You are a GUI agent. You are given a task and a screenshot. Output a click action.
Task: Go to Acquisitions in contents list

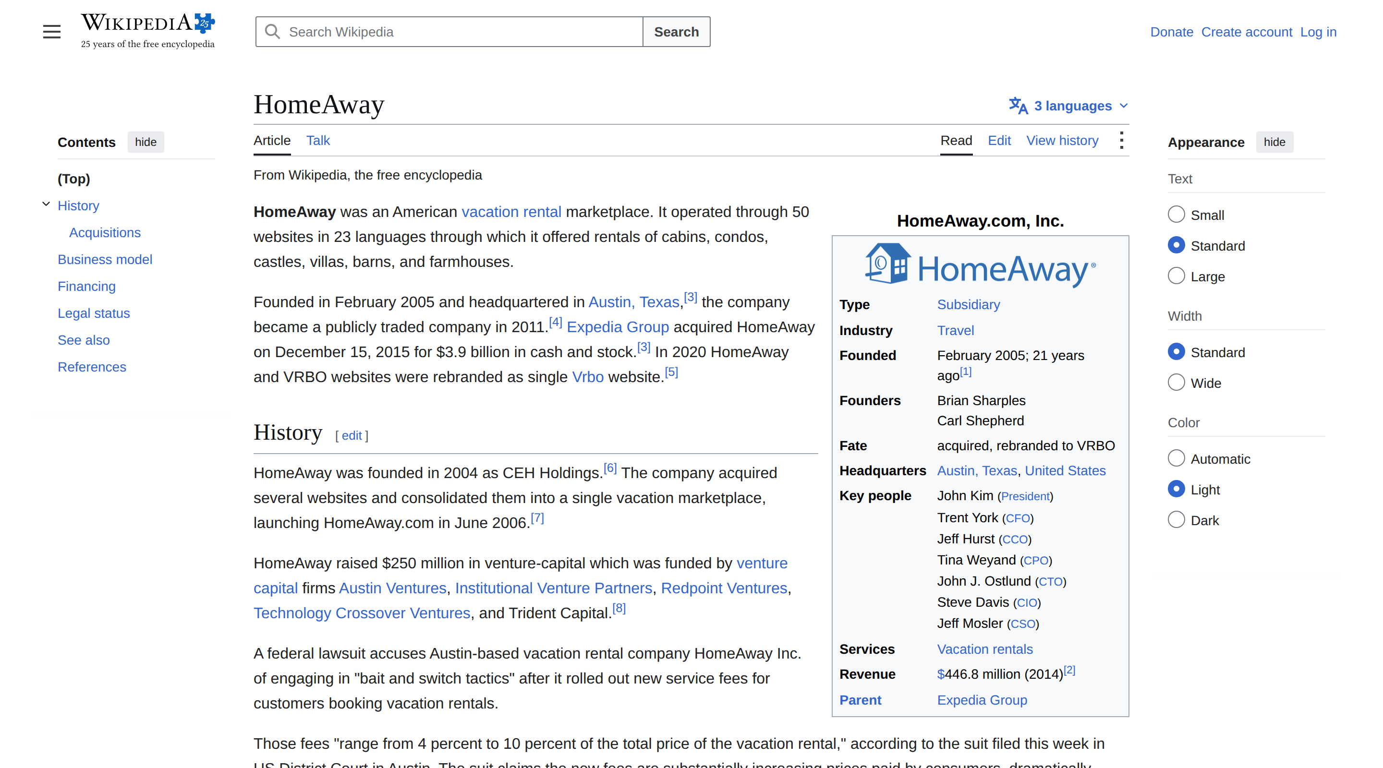tap(105, 232)
